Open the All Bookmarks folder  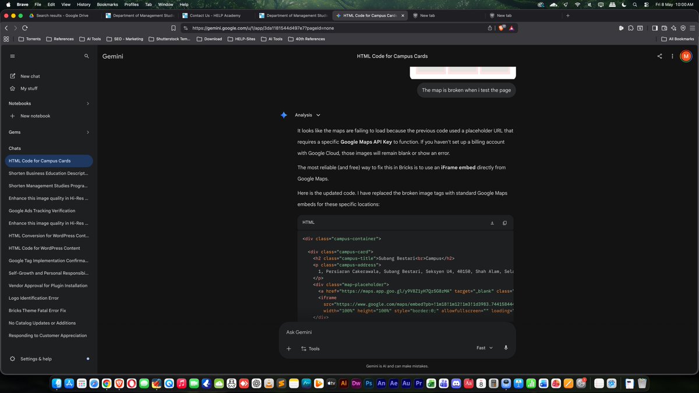click(x=677, y=39)
